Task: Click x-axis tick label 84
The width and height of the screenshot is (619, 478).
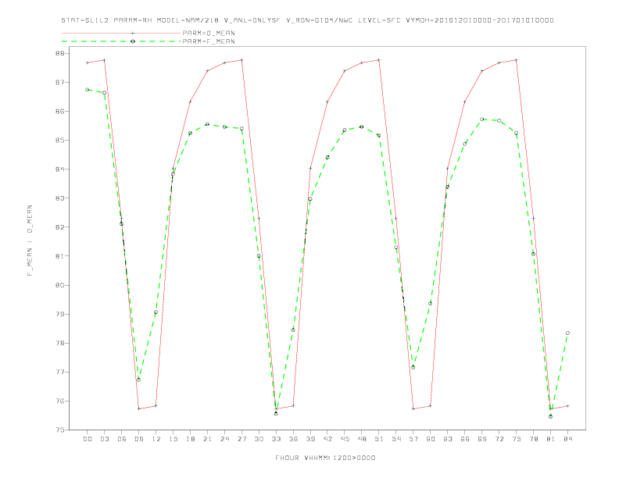Action: coord(567,439)
